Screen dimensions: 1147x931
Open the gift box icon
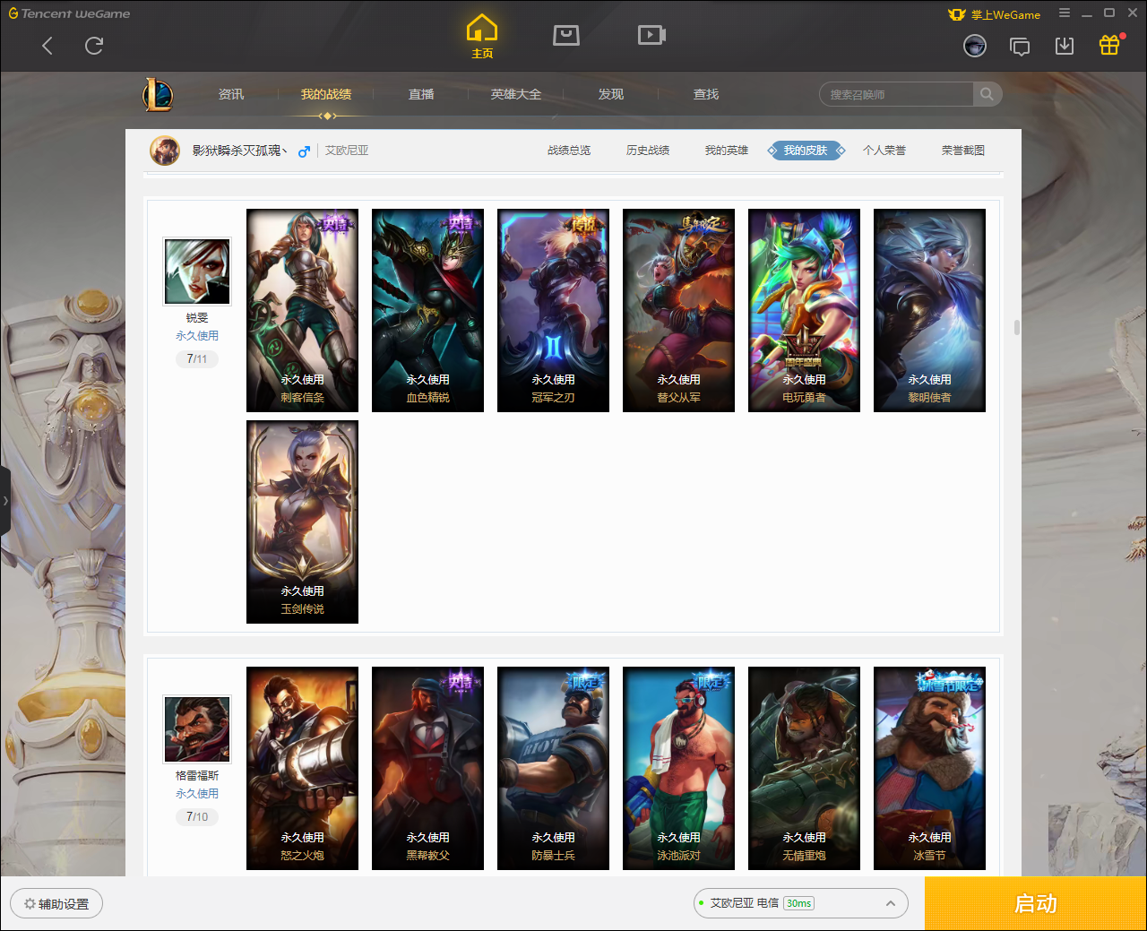pos(1109,45)
